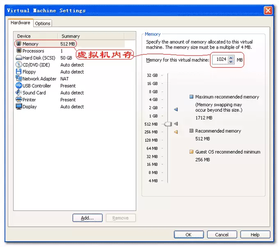Click the 50 GB hard disk summary
This screenshot has height=247, width=279.
click(66, 58)
